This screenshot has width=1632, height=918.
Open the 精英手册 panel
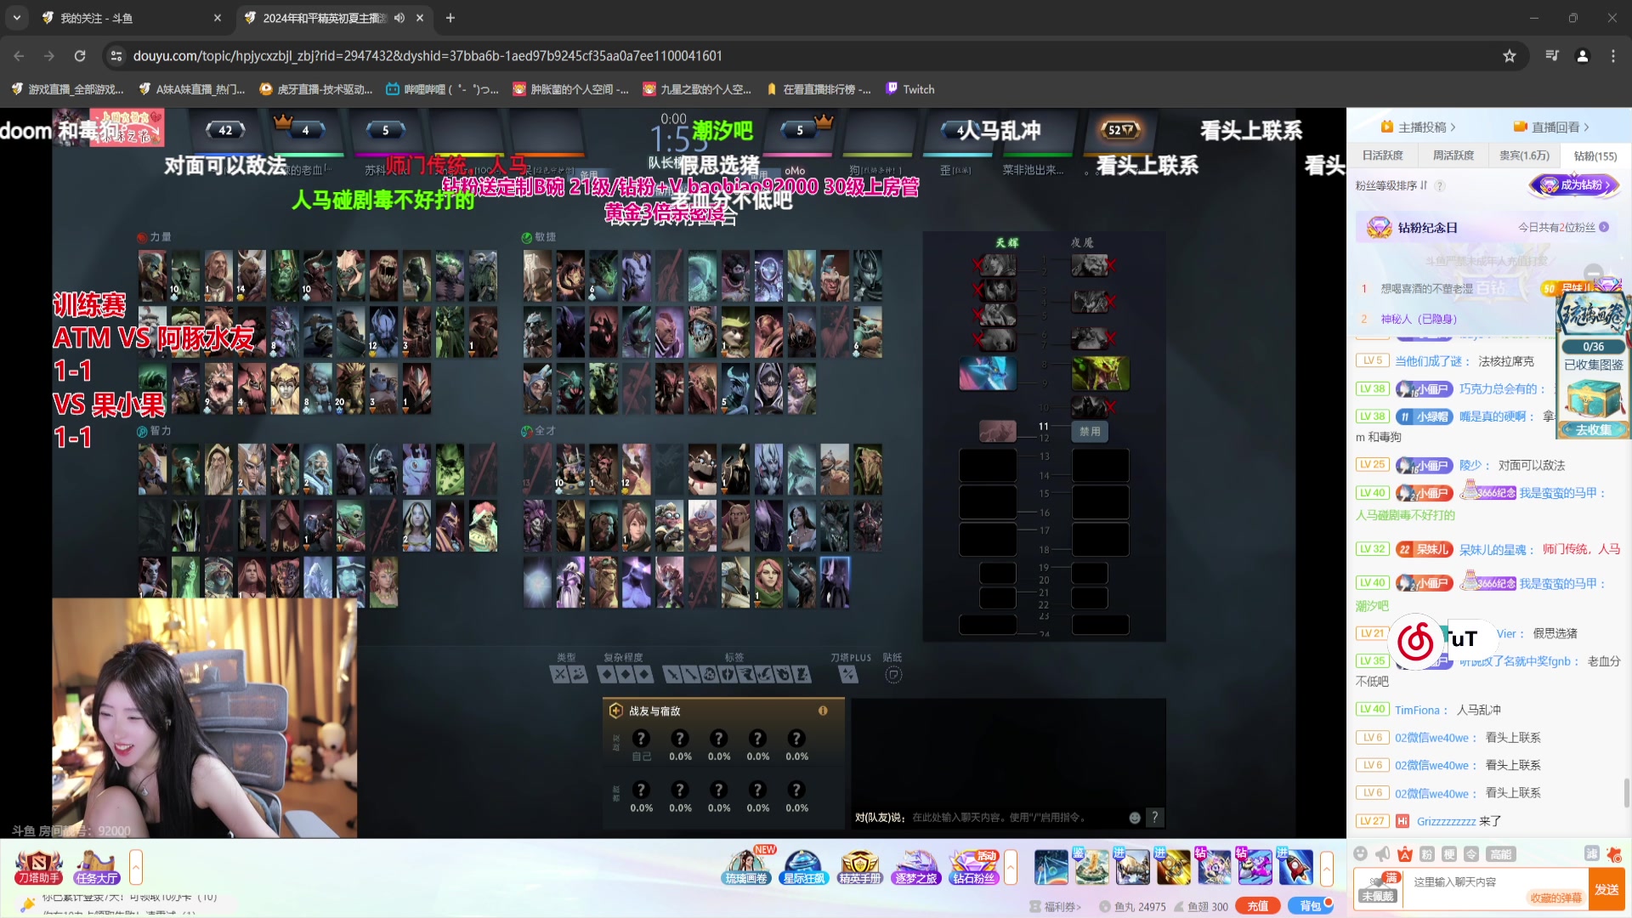click(859, 866)
